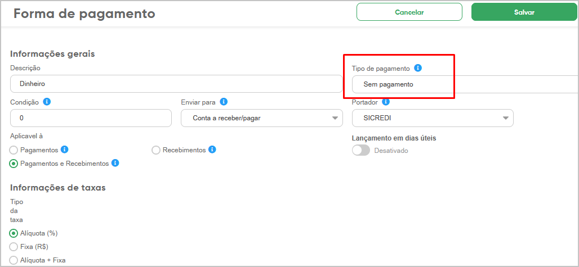Viewport: 579px width, 267px height.
Task: Click the Salvar button
Action: pyautogui.click(x=524, y=12)
